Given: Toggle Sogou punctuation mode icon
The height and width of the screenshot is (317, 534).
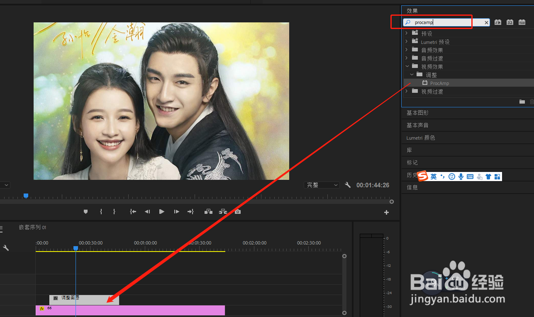Looking at the screenshot, I should pos(442,177).
